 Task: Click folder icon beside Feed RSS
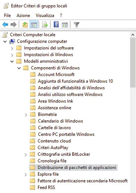pos(33,187)
